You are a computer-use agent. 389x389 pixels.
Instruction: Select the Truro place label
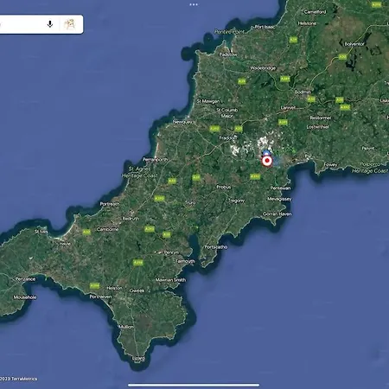190,202
